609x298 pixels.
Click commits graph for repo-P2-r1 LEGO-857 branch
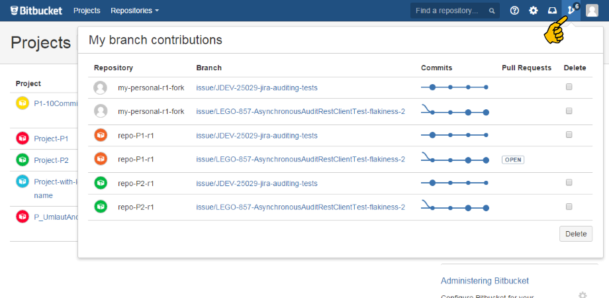click(455, 205)
